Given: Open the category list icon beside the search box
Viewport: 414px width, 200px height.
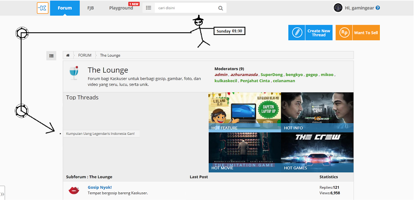Looking at the screenshot, I should [149, 8].
